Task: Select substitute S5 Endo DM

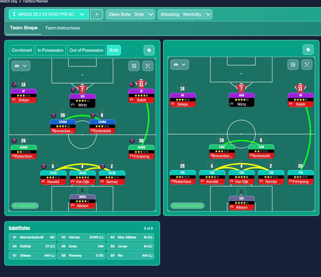Action: [82, 246]
